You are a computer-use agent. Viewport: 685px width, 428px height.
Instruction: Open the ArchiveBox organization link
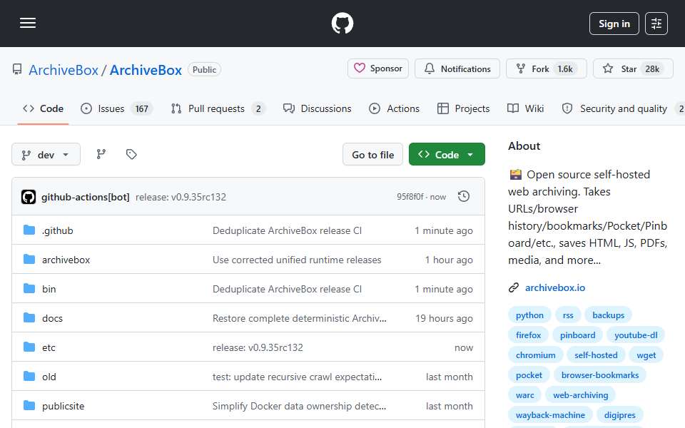tap(64, 70)
